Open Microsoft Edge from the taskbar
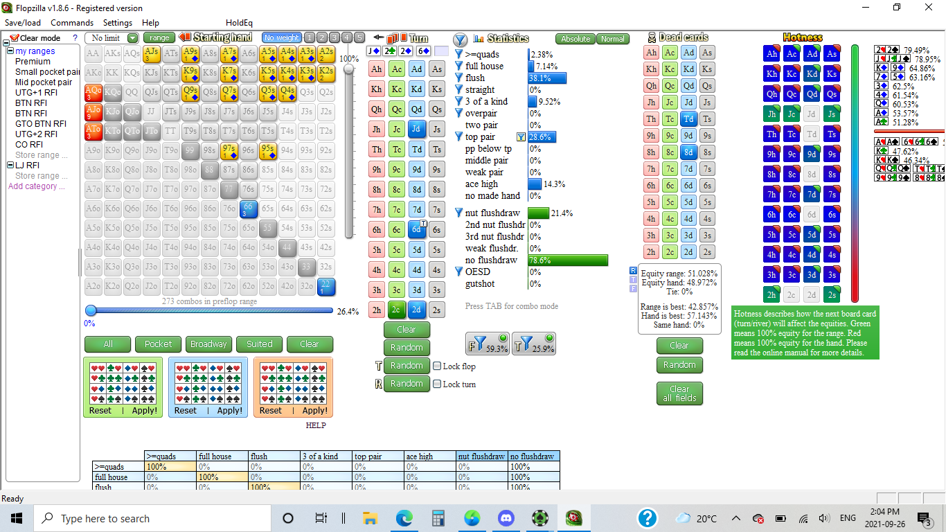 tap(404, 518)
